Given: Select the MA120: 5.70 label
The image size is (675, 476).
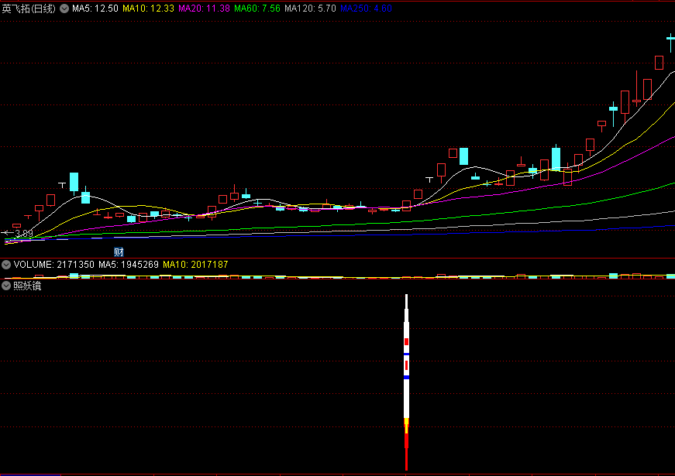Looking at the screenshot, I should [x=310, y=9].
